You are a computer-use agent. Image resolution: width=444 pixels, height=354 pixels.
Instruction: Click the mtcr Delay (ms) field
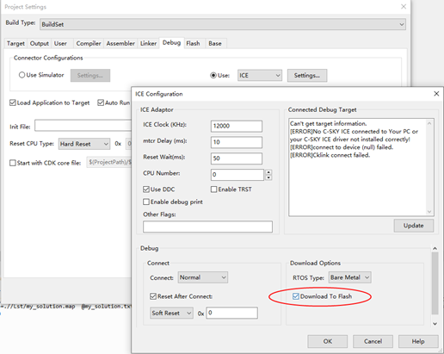[237, 142]
